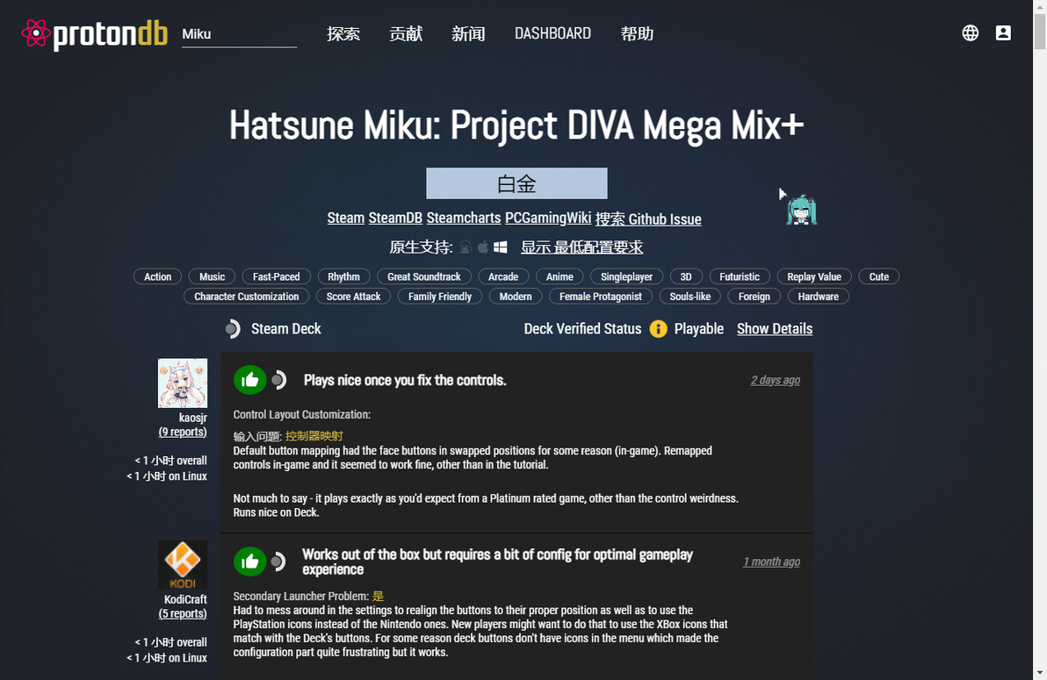Open the 1 month ago timestamp
The image size is (1047, 680).
[771, 562]
